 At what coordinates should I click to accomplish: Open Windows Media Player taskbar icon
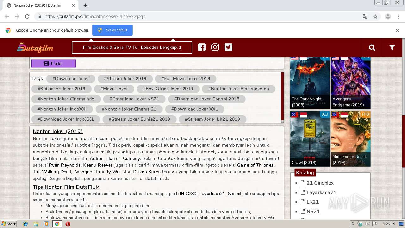47,224
